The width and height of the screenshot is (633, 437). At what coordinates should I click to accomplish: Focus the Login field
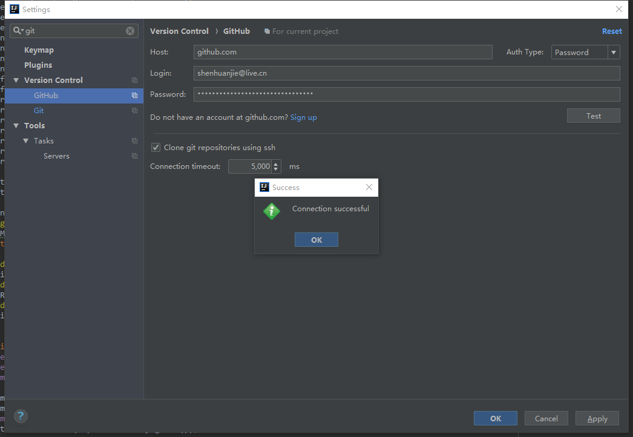coord(407,73)
